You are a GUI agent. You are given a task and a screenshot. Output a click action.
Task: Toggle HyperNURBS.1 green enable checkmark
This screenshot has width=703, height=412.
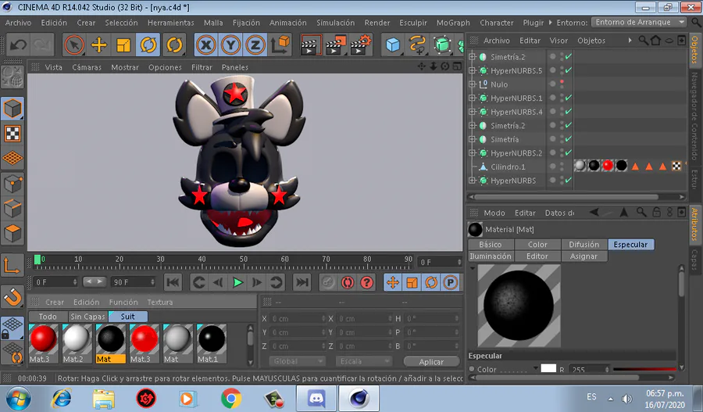pos(569,98)
